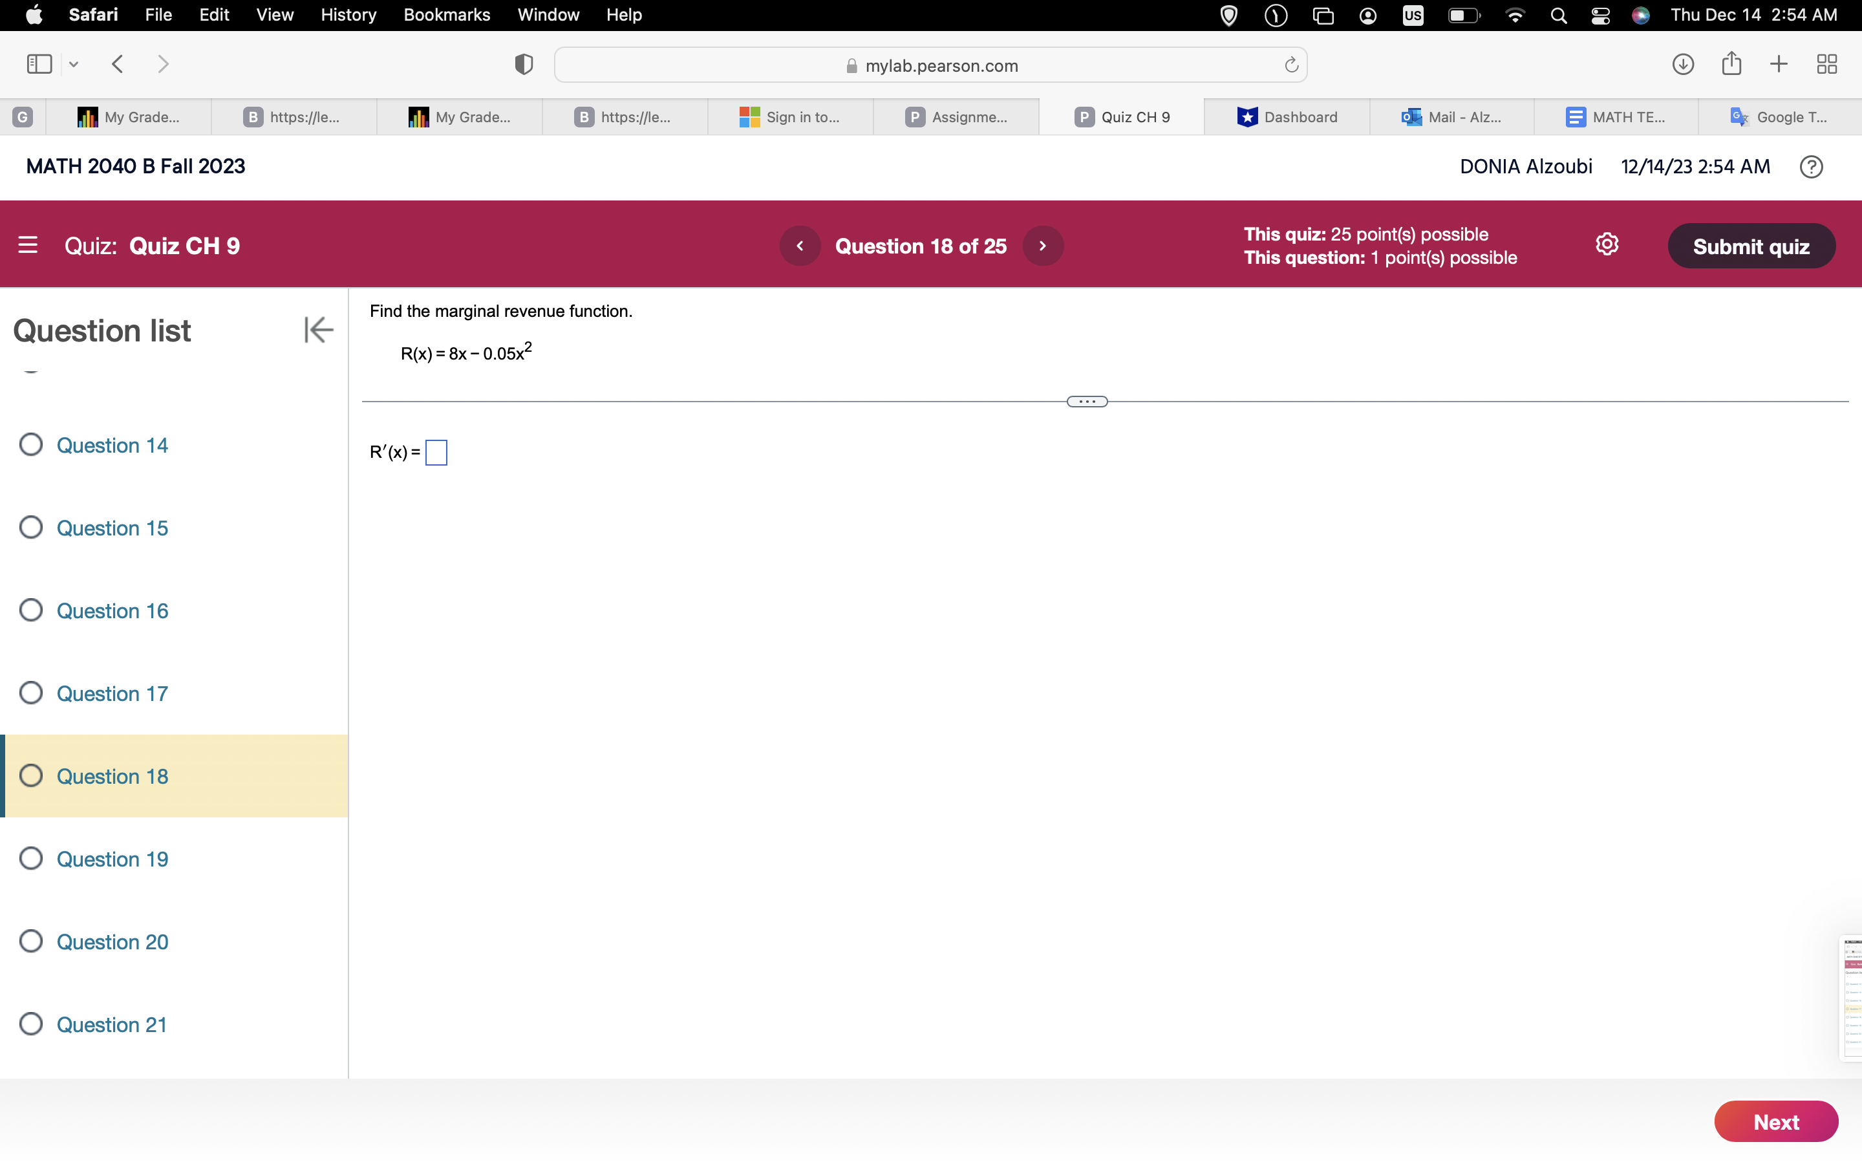Click the Next button
This screenshot has width=1862, height=1164.
pyautogui.click(x=1775, y=1122)
